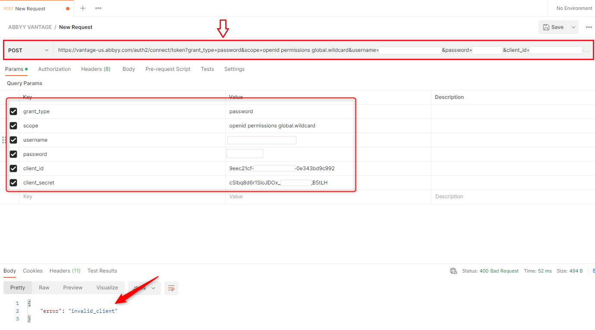Select Visualize response view
The height and width of the screenshot is (330, 595).
click(107, 288)
